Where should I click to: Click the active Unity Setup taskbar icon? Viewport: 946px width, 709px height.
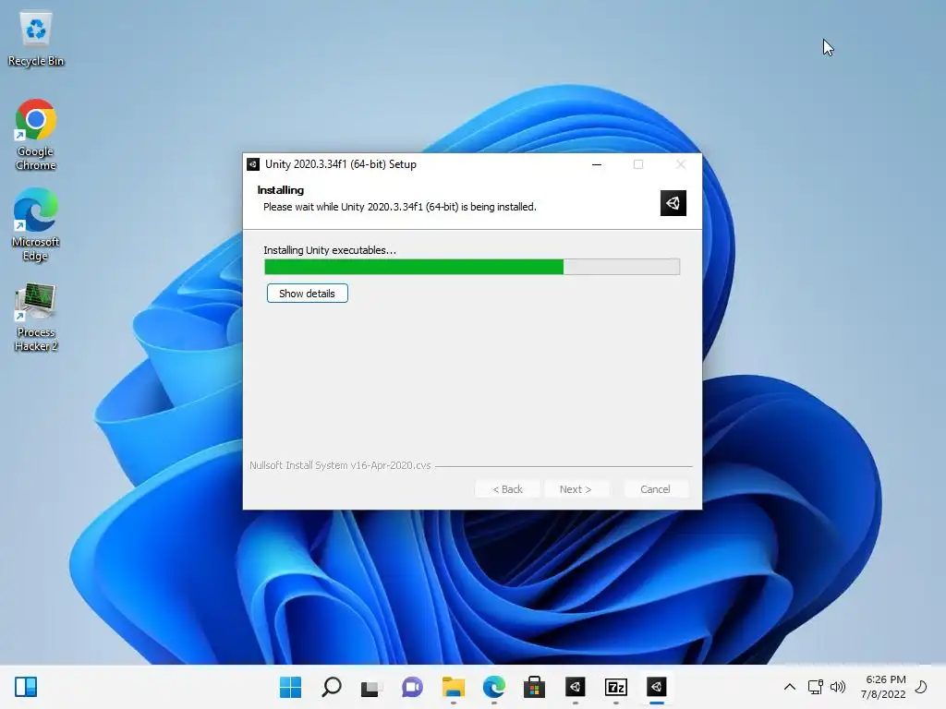[657, 687]
